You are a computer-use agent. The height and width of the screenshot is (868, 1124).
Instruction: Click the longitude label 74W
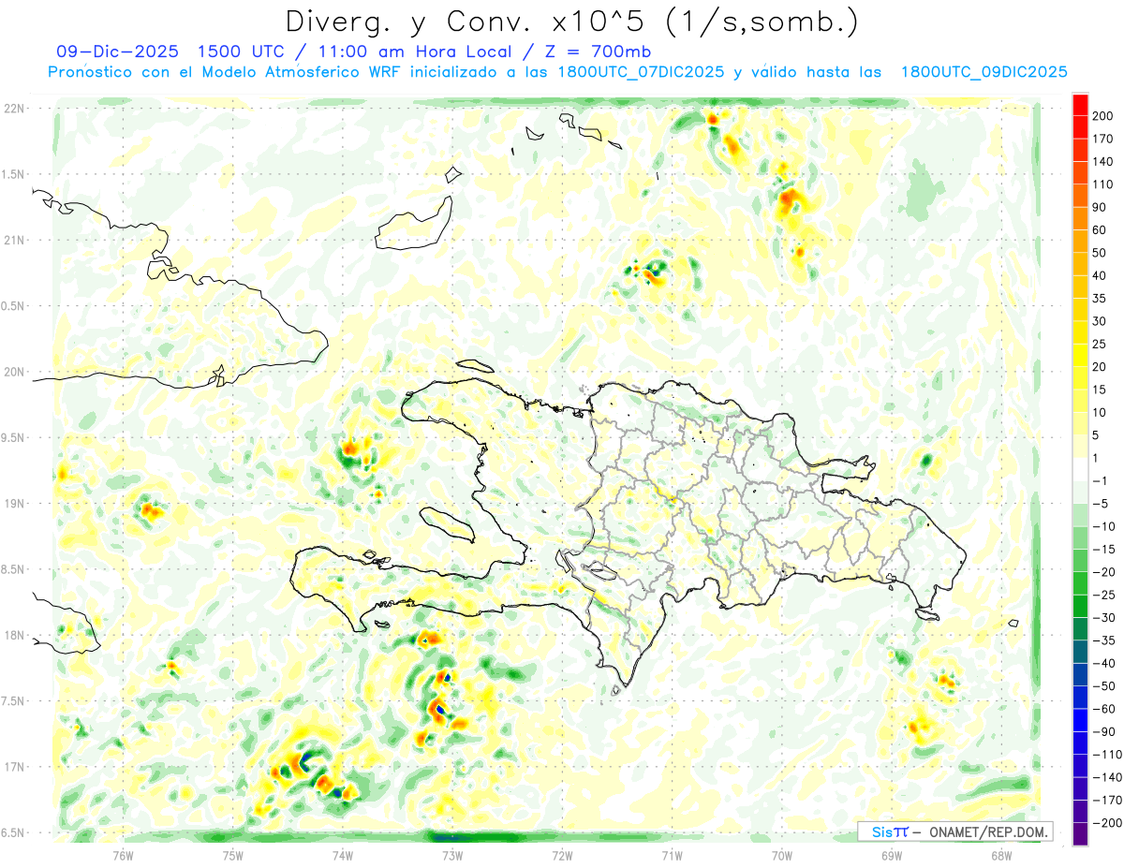[342, 855]
